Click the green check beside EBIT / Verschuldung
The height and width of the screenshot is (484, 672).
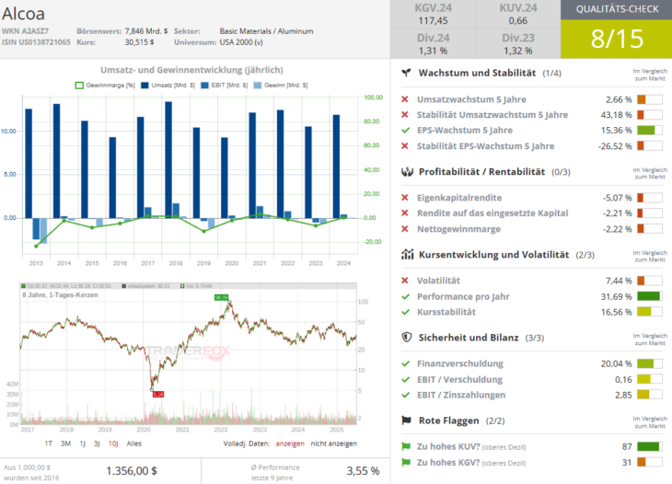coord(405,379)
